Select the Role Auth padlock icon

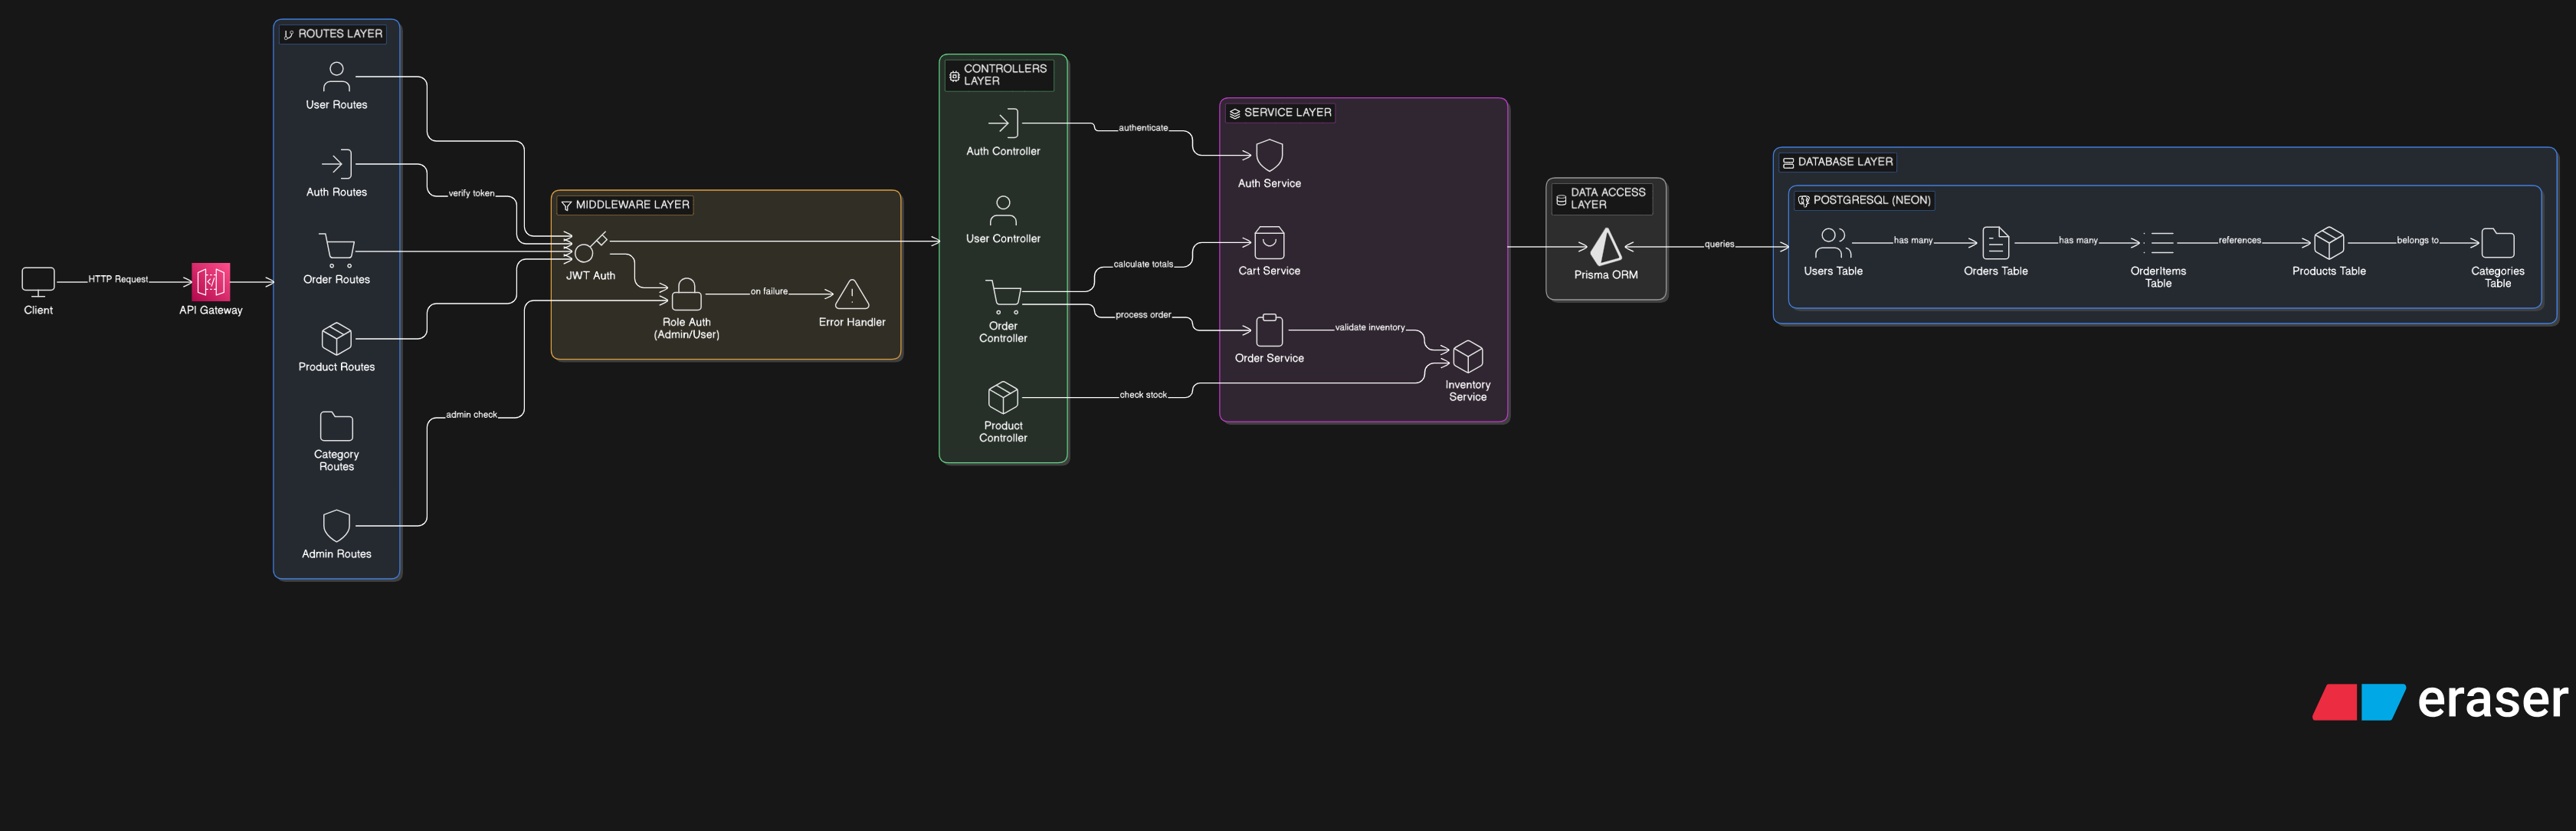pos(686,294)
